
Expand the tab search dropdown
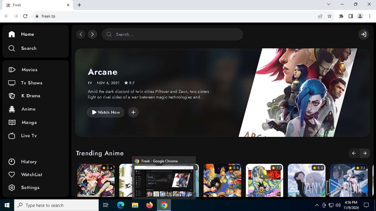tap(329, 4)
